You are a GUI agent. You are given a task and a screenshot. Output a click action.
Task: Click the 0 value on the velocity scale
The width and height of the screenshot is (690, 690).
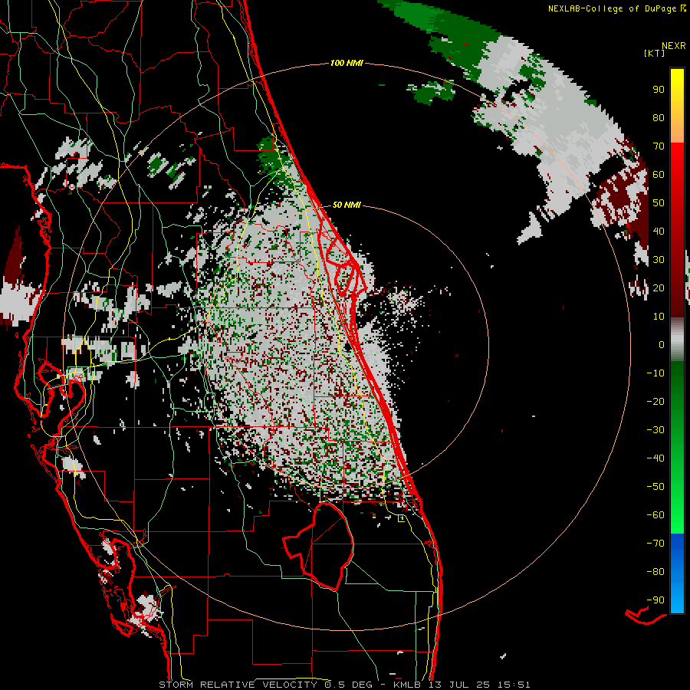click(662, 344)
